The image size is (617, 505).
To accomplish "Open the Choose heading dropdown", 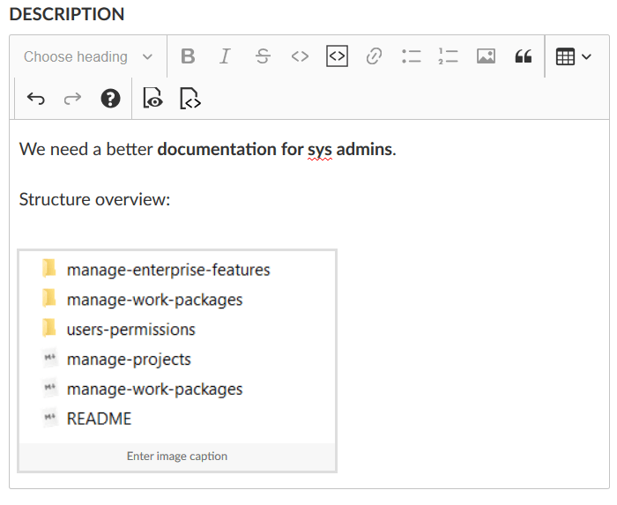I will [87, 56].
